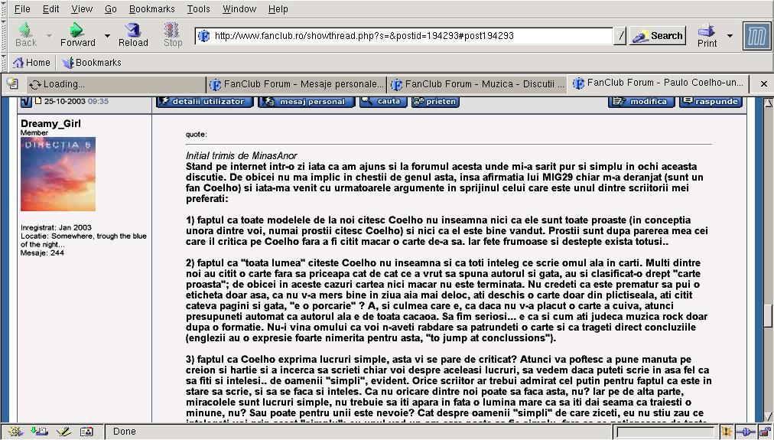
Task: Click the scrollbar down arrow
Action: point(768,417)
